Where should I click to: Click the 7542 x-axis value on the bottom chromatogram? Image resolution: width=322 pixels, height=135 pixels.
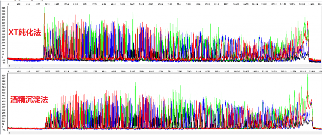point(180,71)
